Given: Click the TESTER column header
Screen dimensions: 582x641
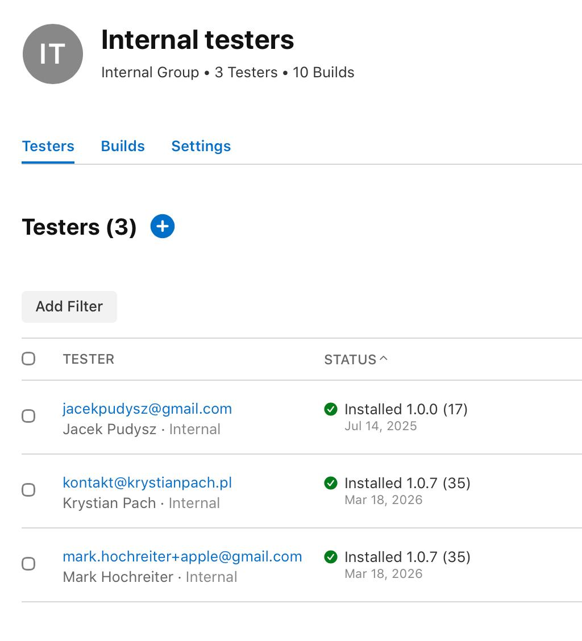Looking at the screenshot, I should [x=88, y=359].
